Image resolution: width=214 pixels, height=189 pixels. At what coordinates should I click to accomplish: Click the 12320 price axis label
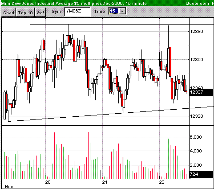pos(197,116)
